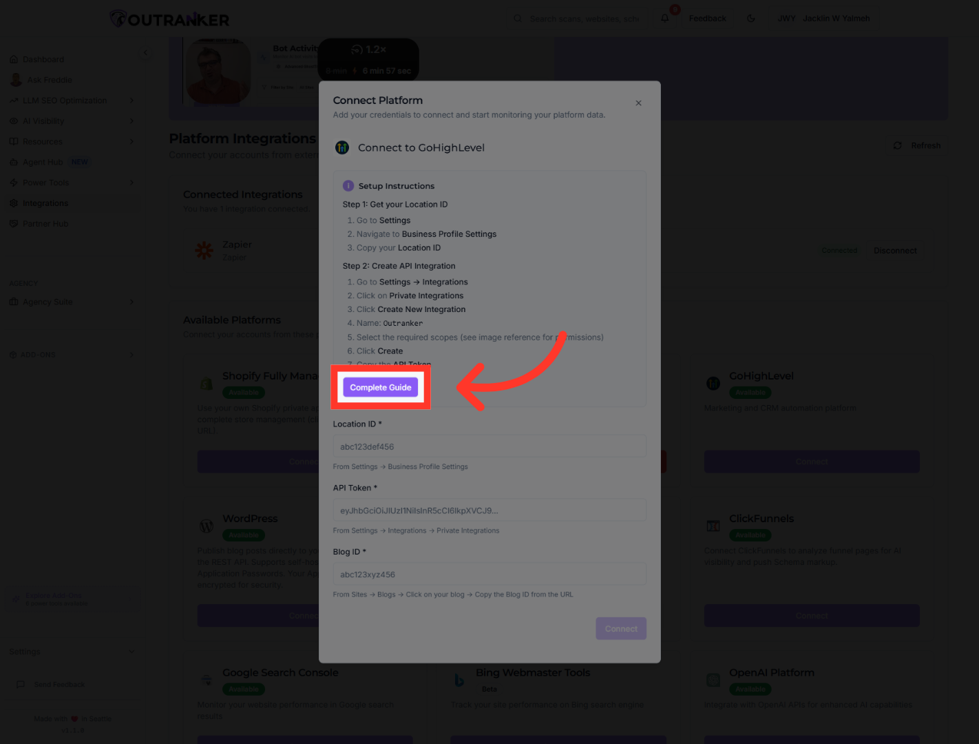This screenshot has width=979, height=744.
Task: Click the Location ID input field
Action: [x=489, y=446]
